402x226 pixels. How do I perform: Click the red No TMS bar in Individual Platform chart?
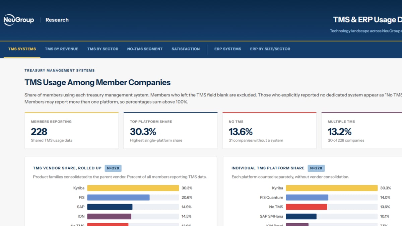point(307,207)
